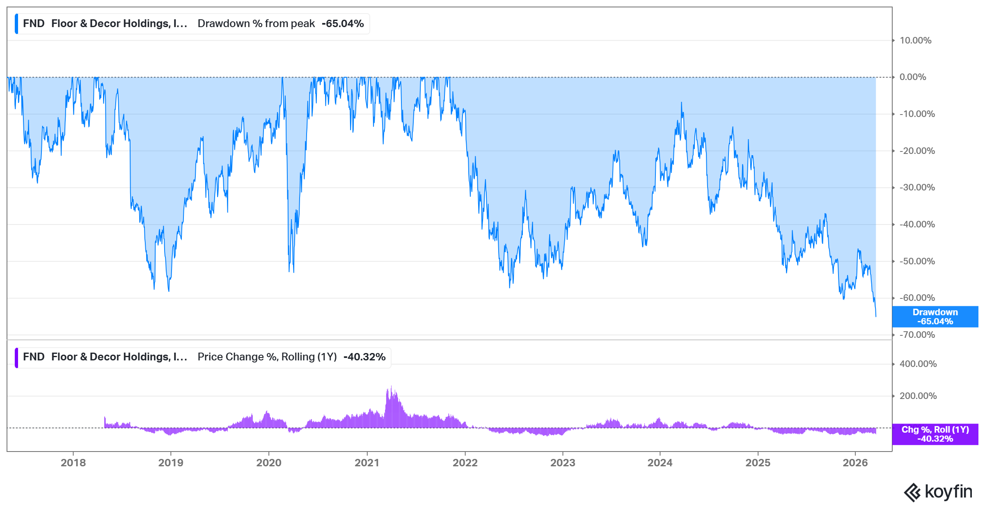This screenshot has width=985, height=509.
Task: Click the 2021 label on the time axis
Action: [367, 463]
